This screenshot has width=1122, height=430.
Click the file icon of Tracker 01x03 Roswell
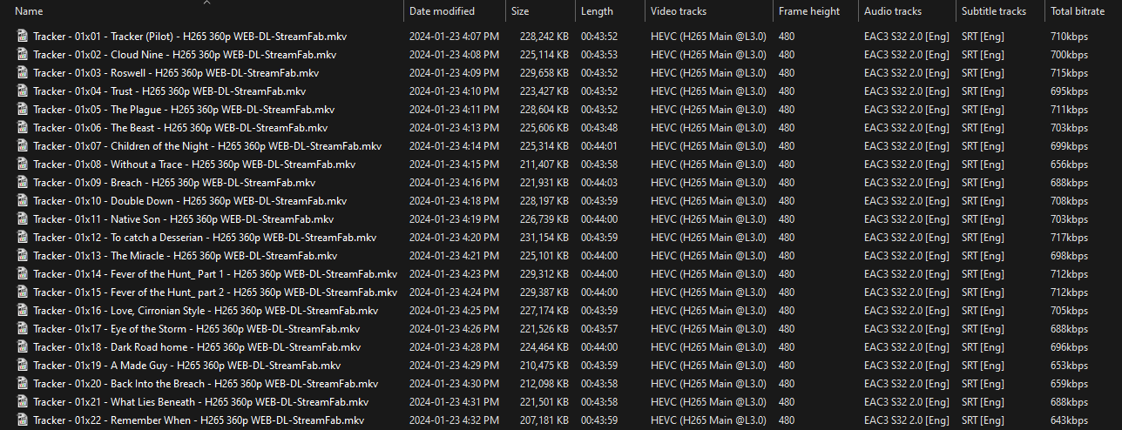(x=23, y=73)
